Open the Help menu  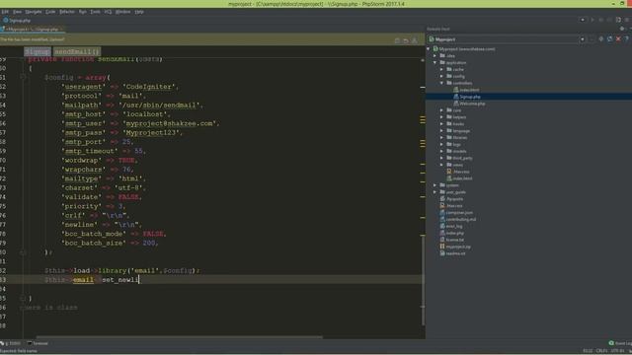coord(139,12)
